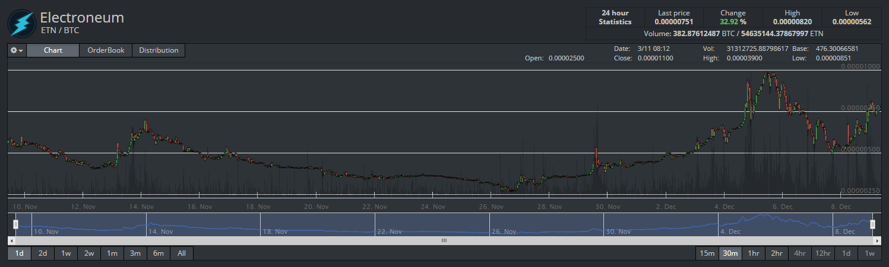Select the 12hr candle interval

coord(823,253)
